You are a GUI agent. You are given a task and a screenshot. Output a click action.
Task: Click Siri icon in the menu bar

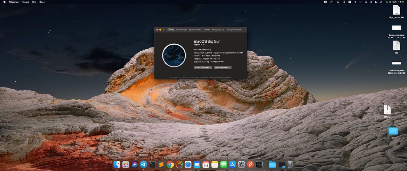tap(381, 2)
